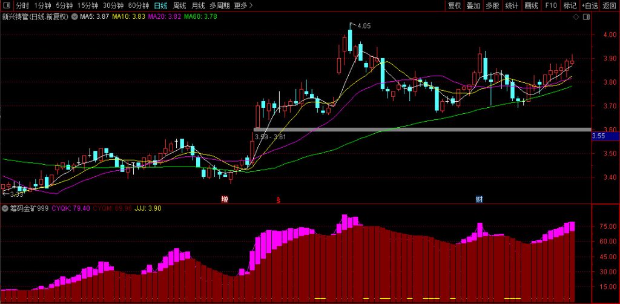620x304 pixels.
Task: Click the red S signal marker
Action: click(x=278, y=199)
